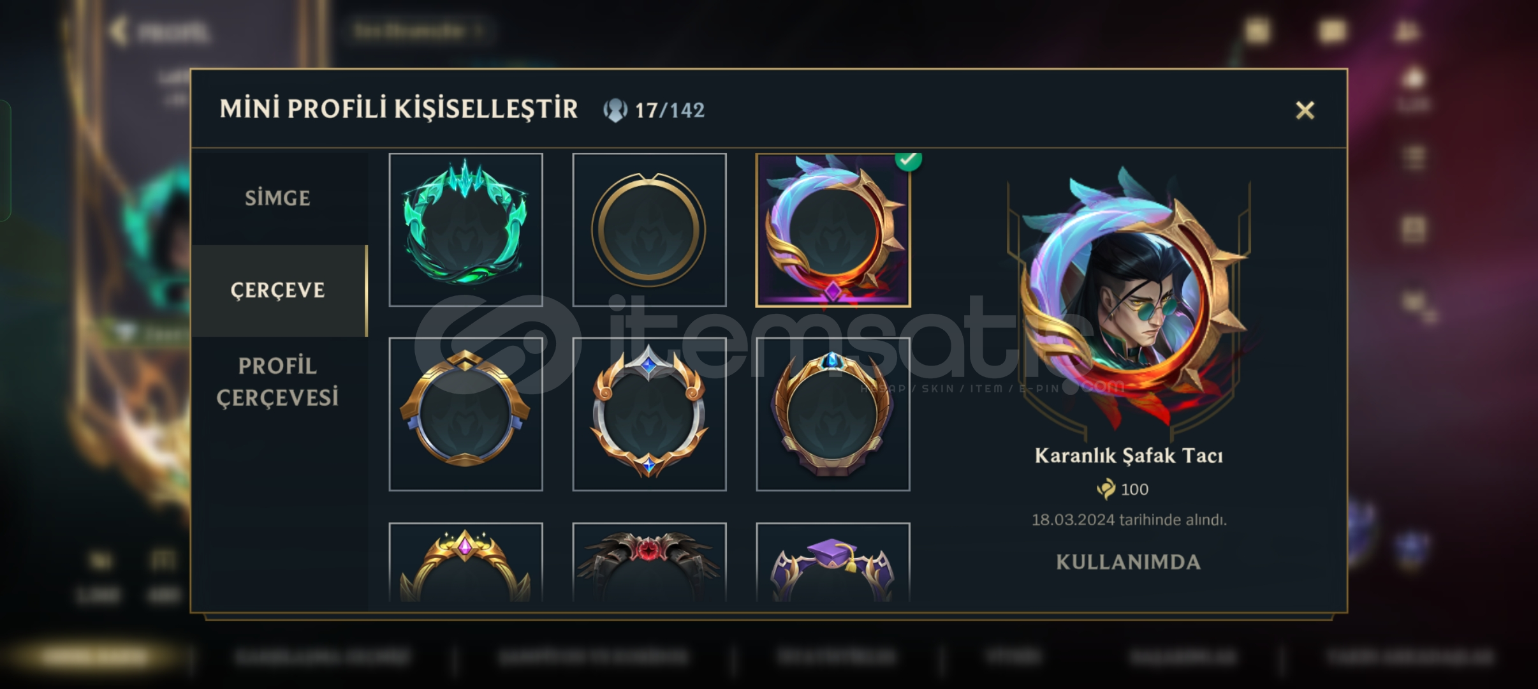
Task: Click the Karanlık Şafak Tacı title text
Action: coord(1129,456)
